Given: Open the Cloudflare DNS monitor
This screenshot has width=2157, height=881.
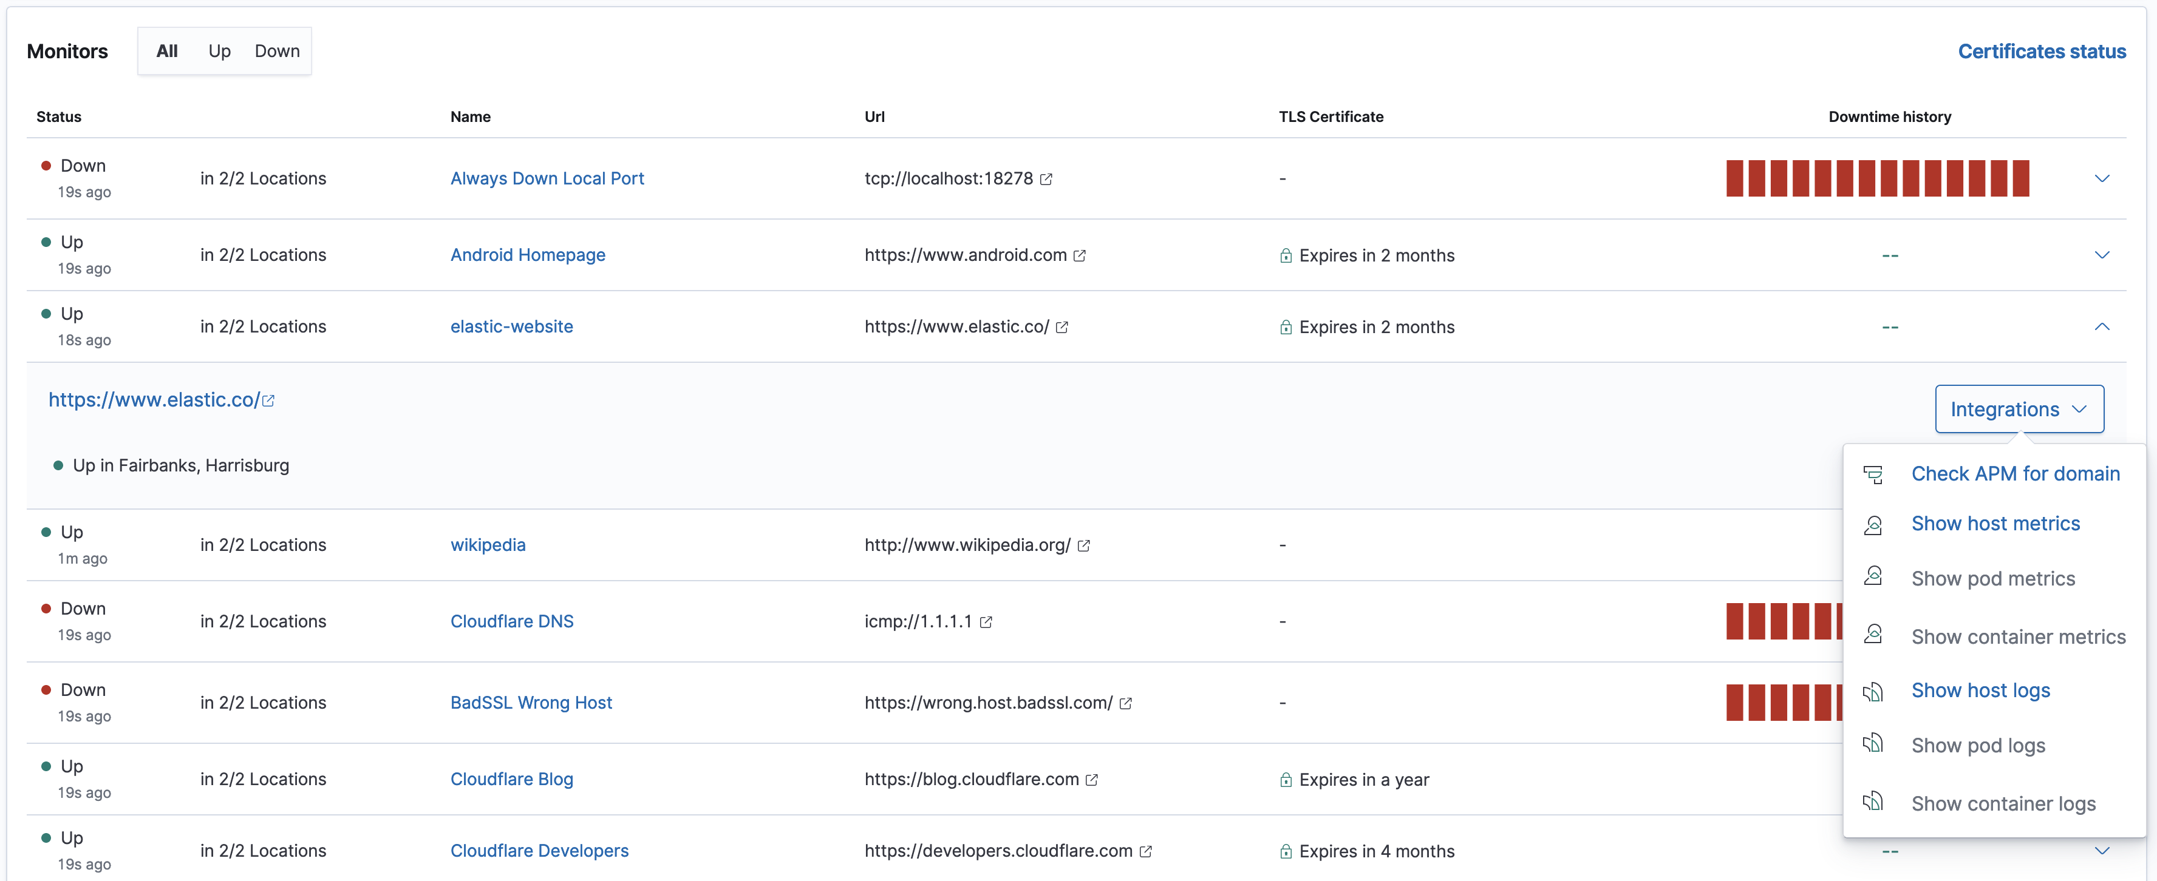Looking at the screenshot, I should pyautogui.click(x=511, y=621).
